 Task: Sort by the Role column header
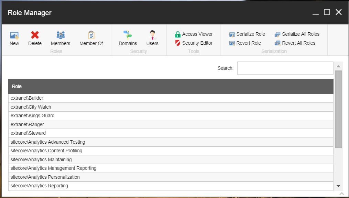(x=171, y=86)
